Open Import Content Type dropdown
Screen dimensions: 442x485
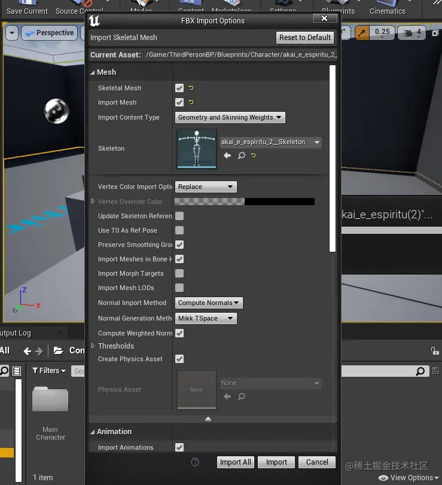point(230,117)
